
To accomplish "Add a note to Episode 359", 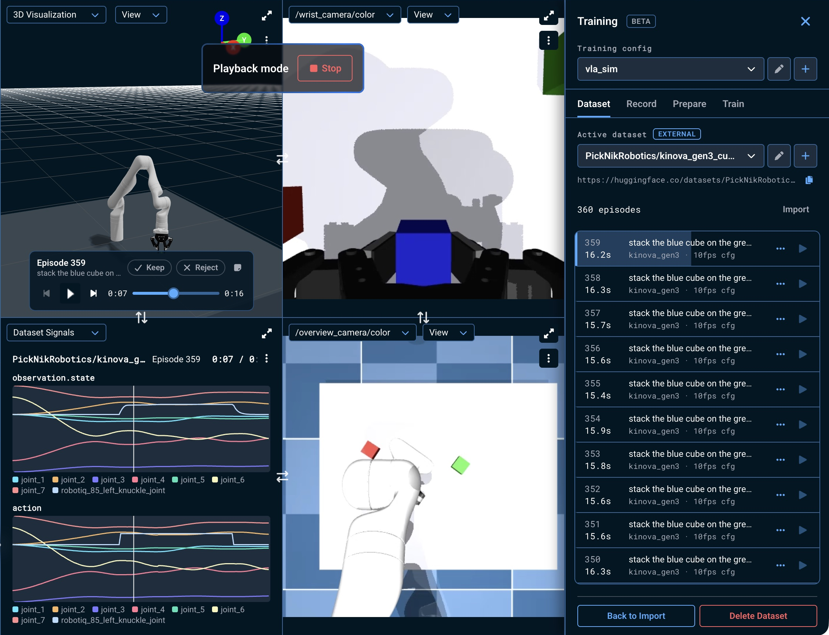I will click(x=237, y=268).
